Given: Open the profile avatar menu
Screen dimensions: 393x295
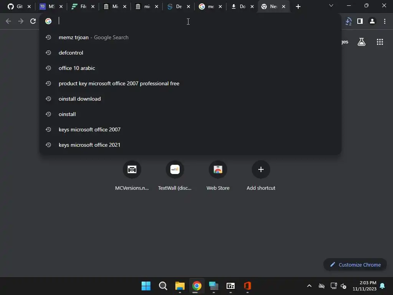Looking at the screenshot, I should [372, 21].
